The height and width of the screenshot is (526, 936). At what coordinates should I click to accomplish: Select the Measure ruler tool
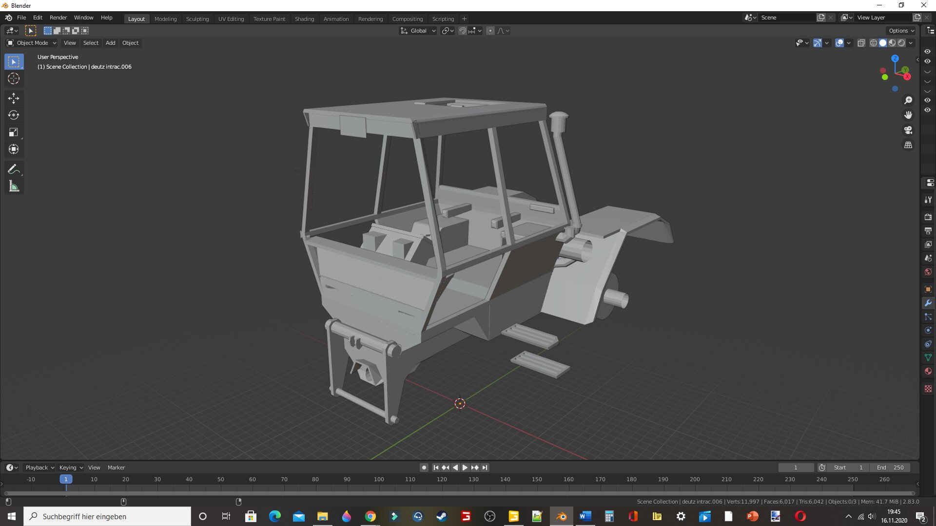coord(14,187)
